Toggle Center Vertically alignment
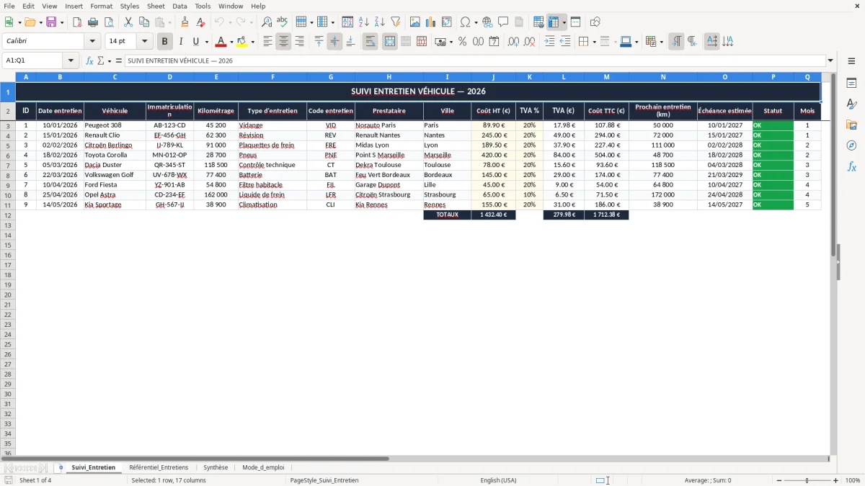 click(334, 42)
